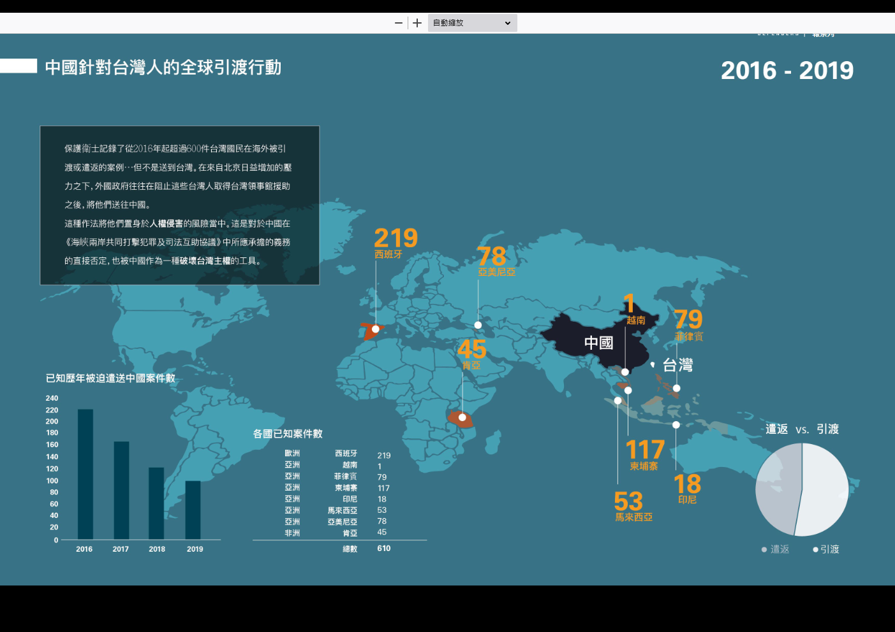Click the 台灣 label on the map
Screen dimensions: 895x632
point(677,365)
